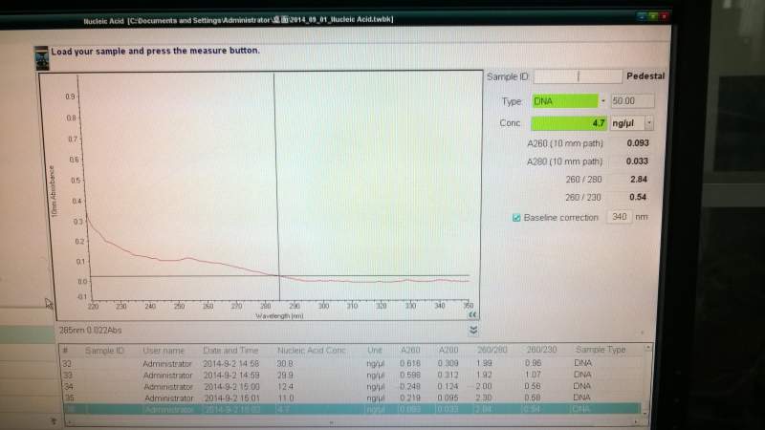Click the 340 nm baseline wavelength field
Viewport: 765px width, 430px height.
pos(619,217)
